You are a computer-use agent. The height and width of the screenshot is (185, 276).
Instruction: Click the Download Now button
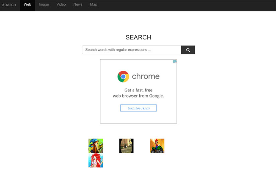coord(138,108)
